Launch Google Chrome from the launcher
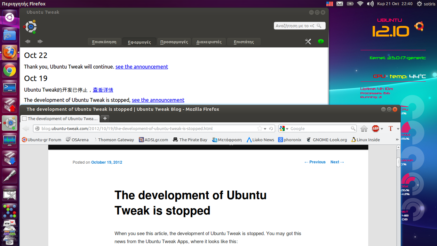This screenshot has width=437, height=246. (10, 70)
